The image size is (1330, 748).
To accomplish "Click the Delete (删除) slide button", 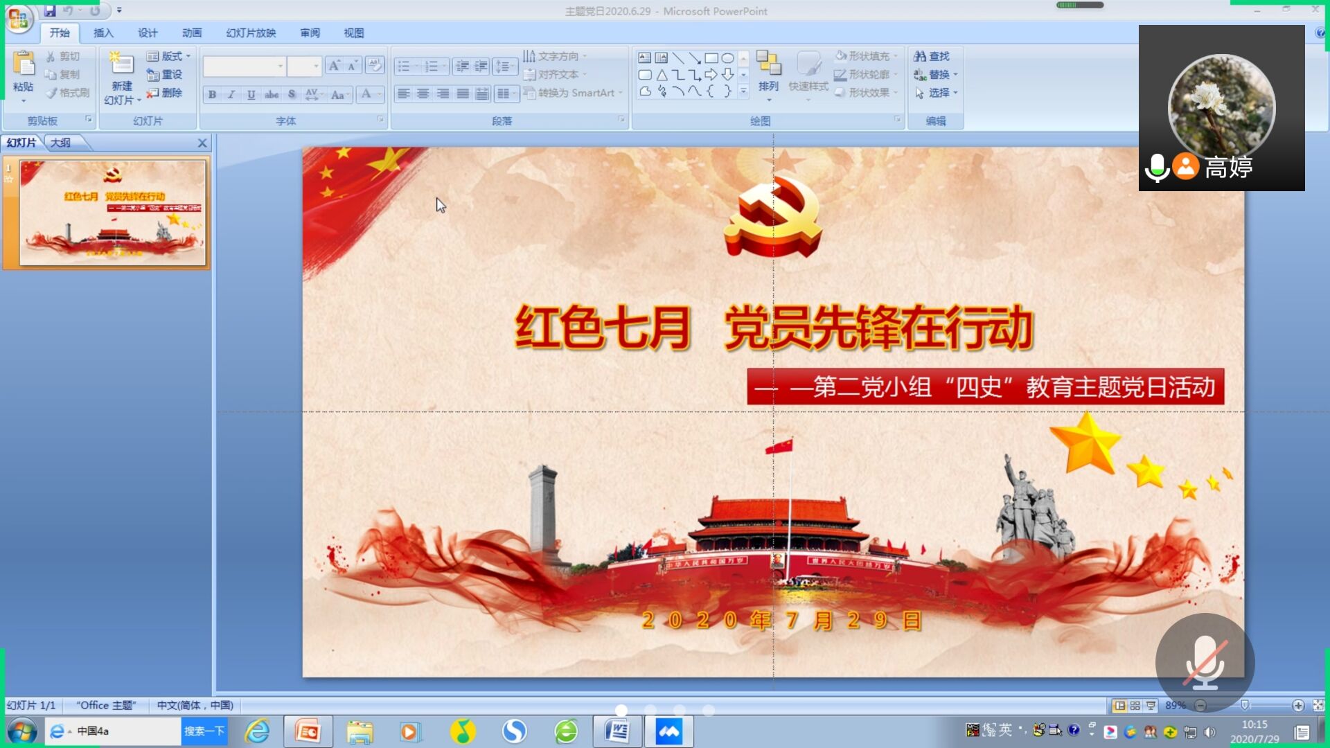I will 165,92.
